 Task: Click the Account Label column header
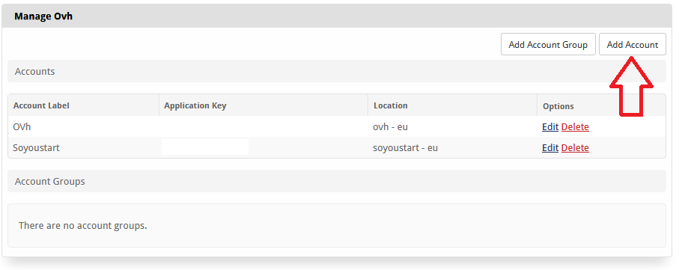(x=41, y=105)
